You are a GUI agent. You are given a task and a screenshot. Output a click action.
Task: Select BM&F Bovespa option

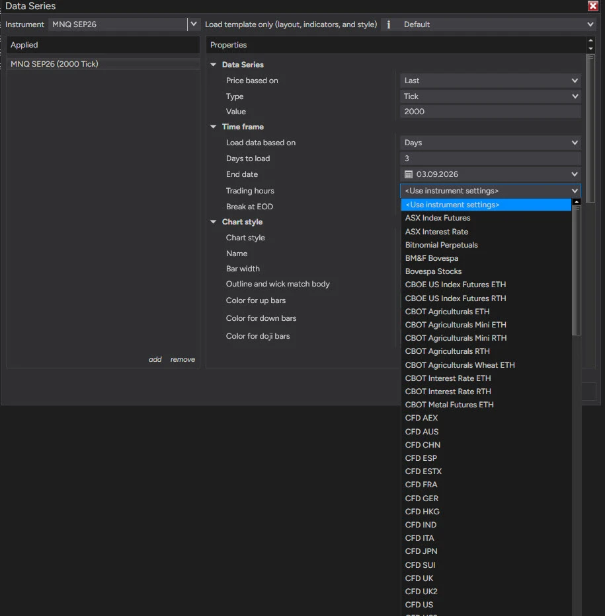pos(486,258)
